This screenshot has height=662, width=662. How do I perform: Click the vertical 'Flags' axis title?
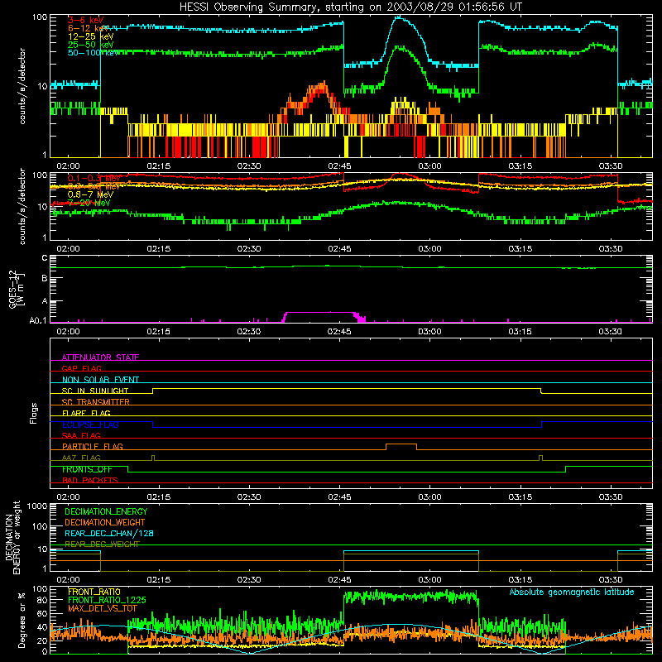tap(33, 413)
